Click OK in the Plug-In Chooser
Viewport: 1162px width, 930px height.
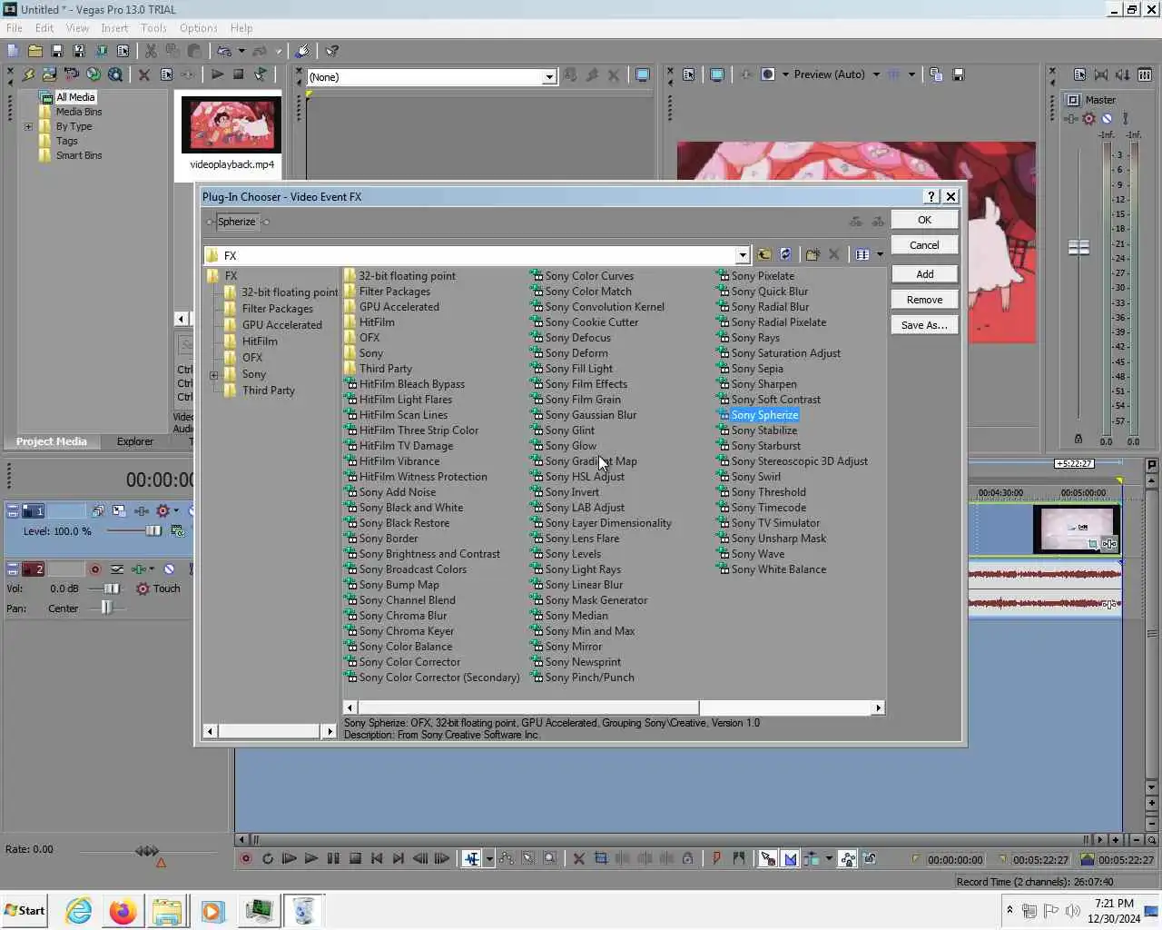pyautogui.click(x=924, y=220)
